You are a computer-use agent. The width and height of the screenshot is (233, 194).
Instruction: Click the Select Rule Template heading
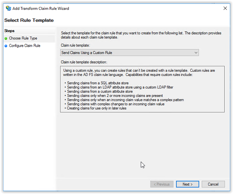pos(29,20)
